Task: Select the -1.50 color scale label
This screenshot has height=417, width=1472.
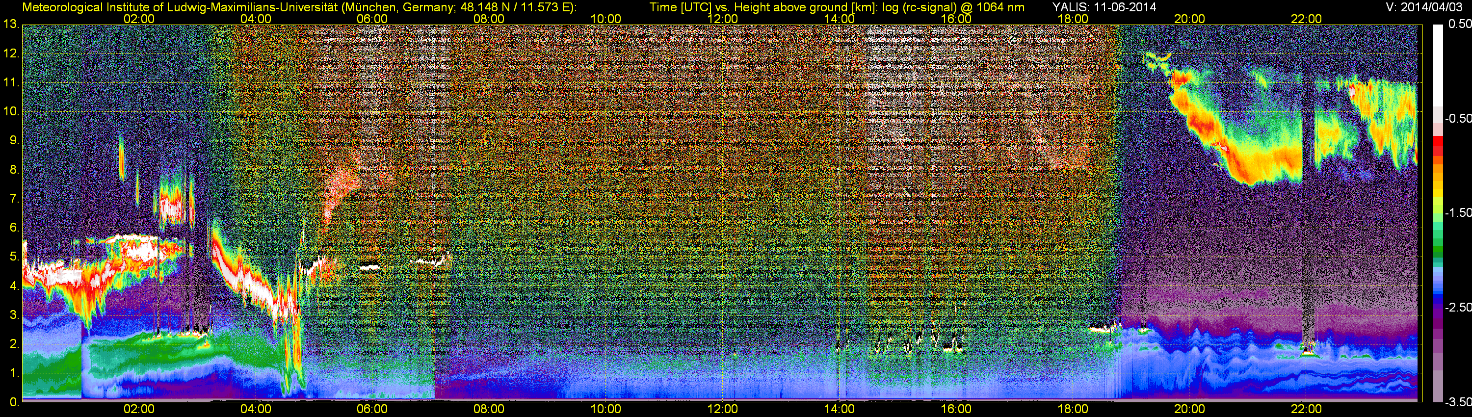Action: coord(1458,212)
